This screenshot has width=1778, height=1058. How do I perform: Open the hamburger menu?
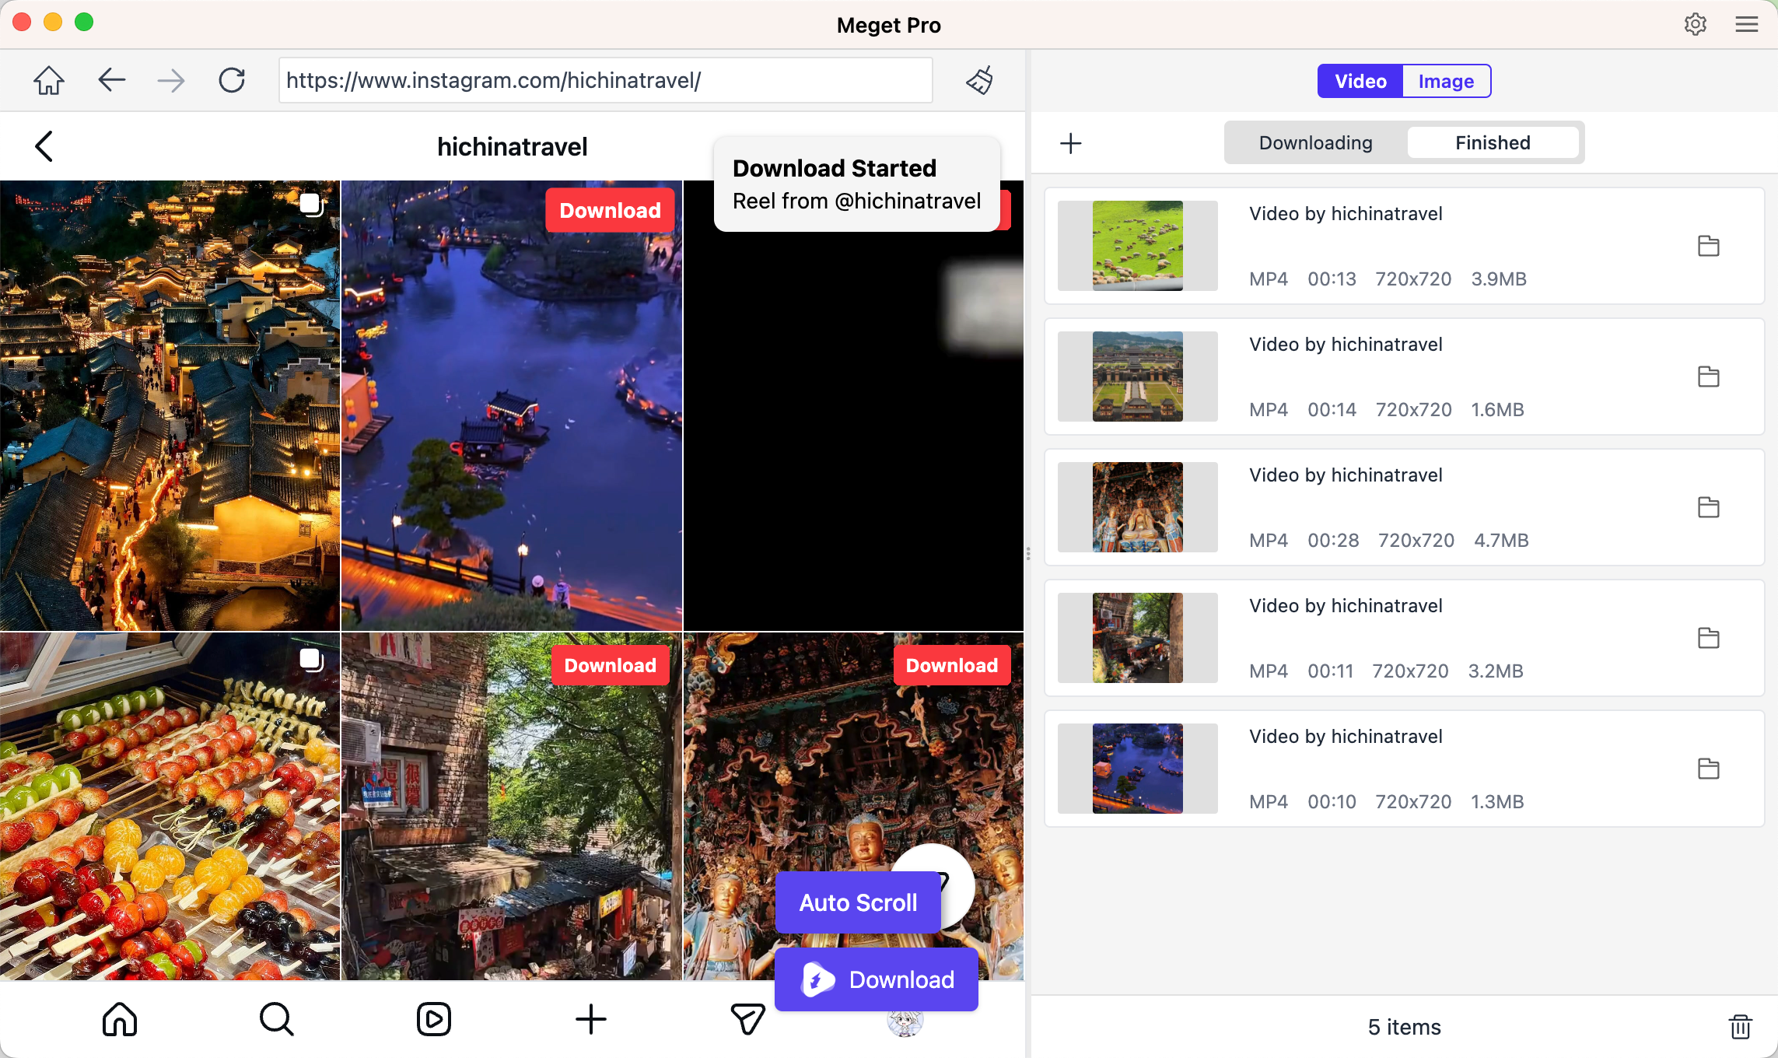point(1747,24)
